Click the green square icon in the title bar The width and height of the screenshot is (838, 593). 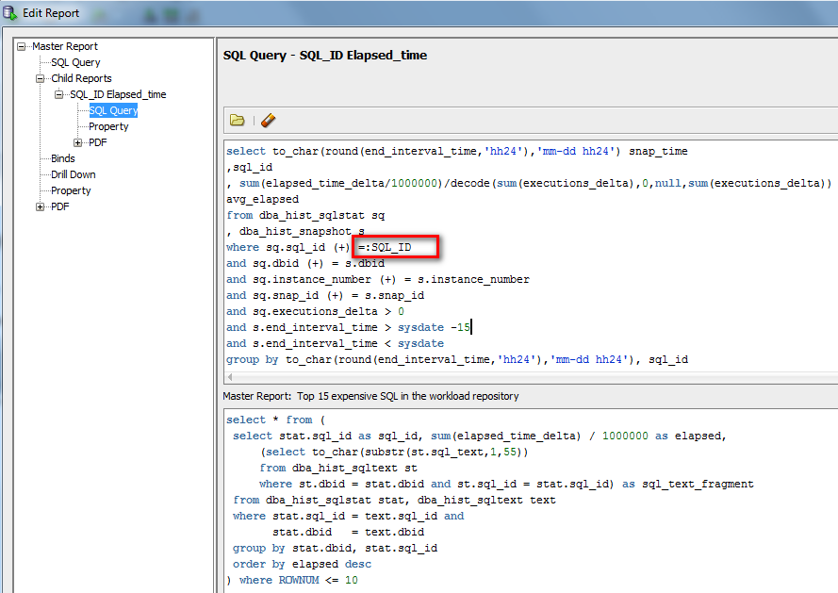coord(170,14)
